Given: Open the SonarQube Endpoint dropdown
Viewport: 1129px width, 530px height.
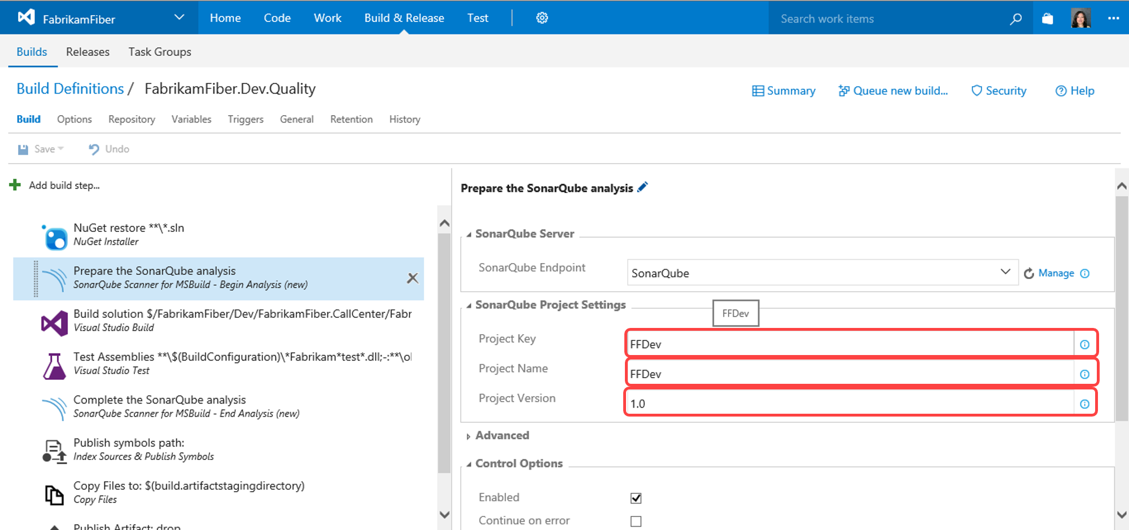Looking at the screenshot, I should (1005, 271).
